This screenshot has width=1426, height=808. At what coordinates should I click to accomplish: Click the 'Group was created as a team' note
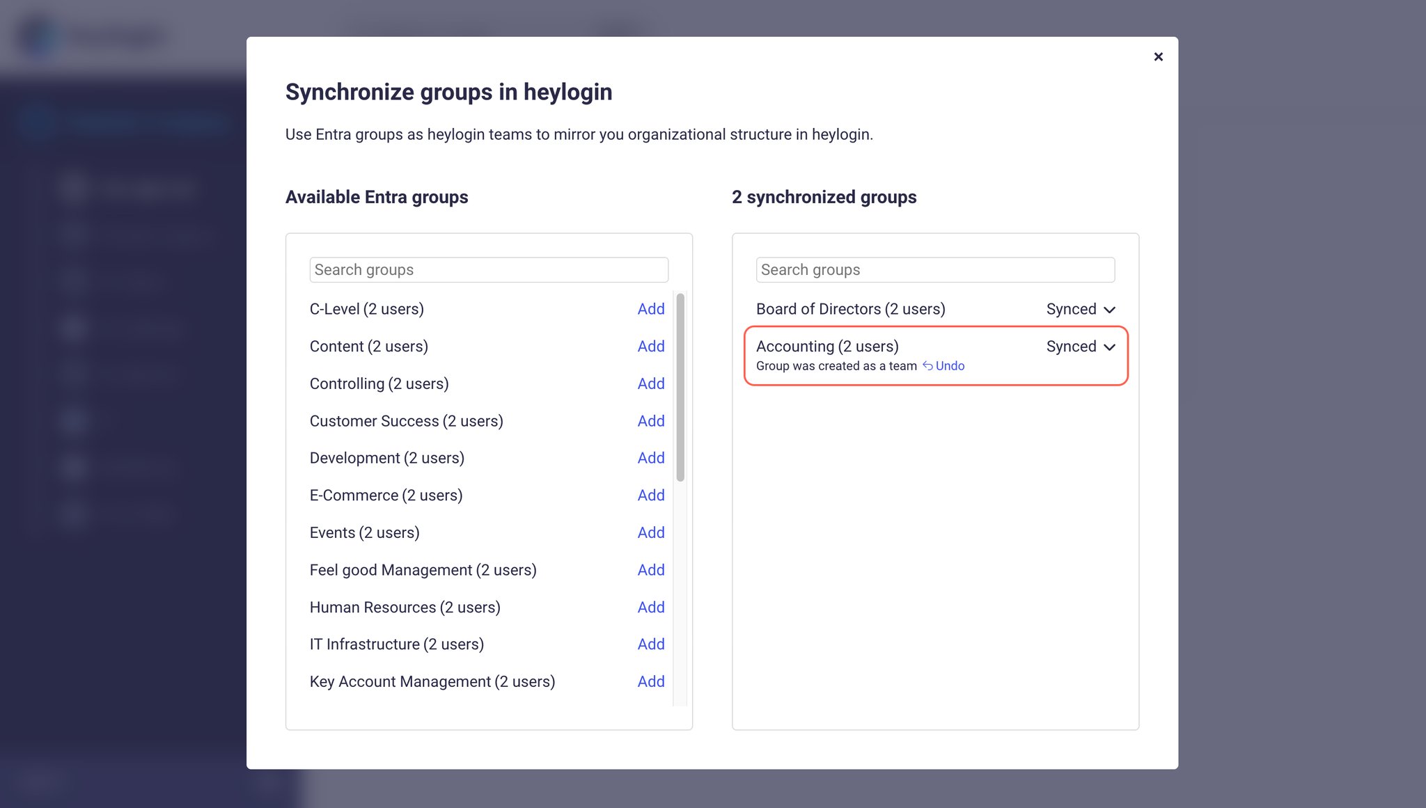point(836,366)
